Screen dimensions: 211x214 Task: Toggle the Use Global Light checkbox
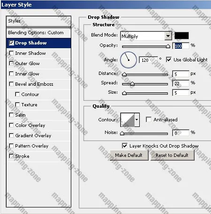[x=169, y=59]
